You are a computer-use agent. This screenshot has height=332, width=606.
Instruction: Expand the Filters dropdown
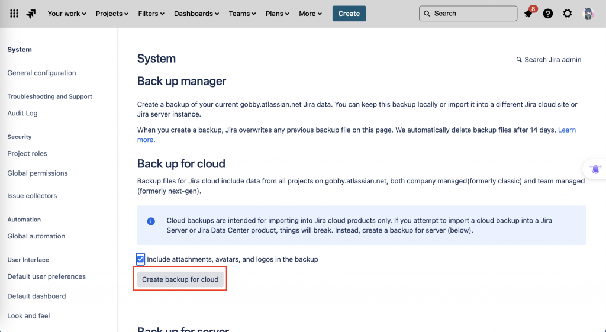pos(151,14)
